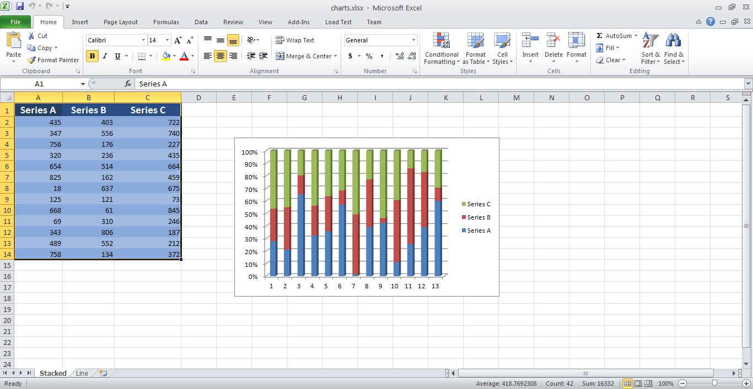The height and width of the screenshot is (389, 753).
Task: Click Merge & Center button
Action: [303, 56]
